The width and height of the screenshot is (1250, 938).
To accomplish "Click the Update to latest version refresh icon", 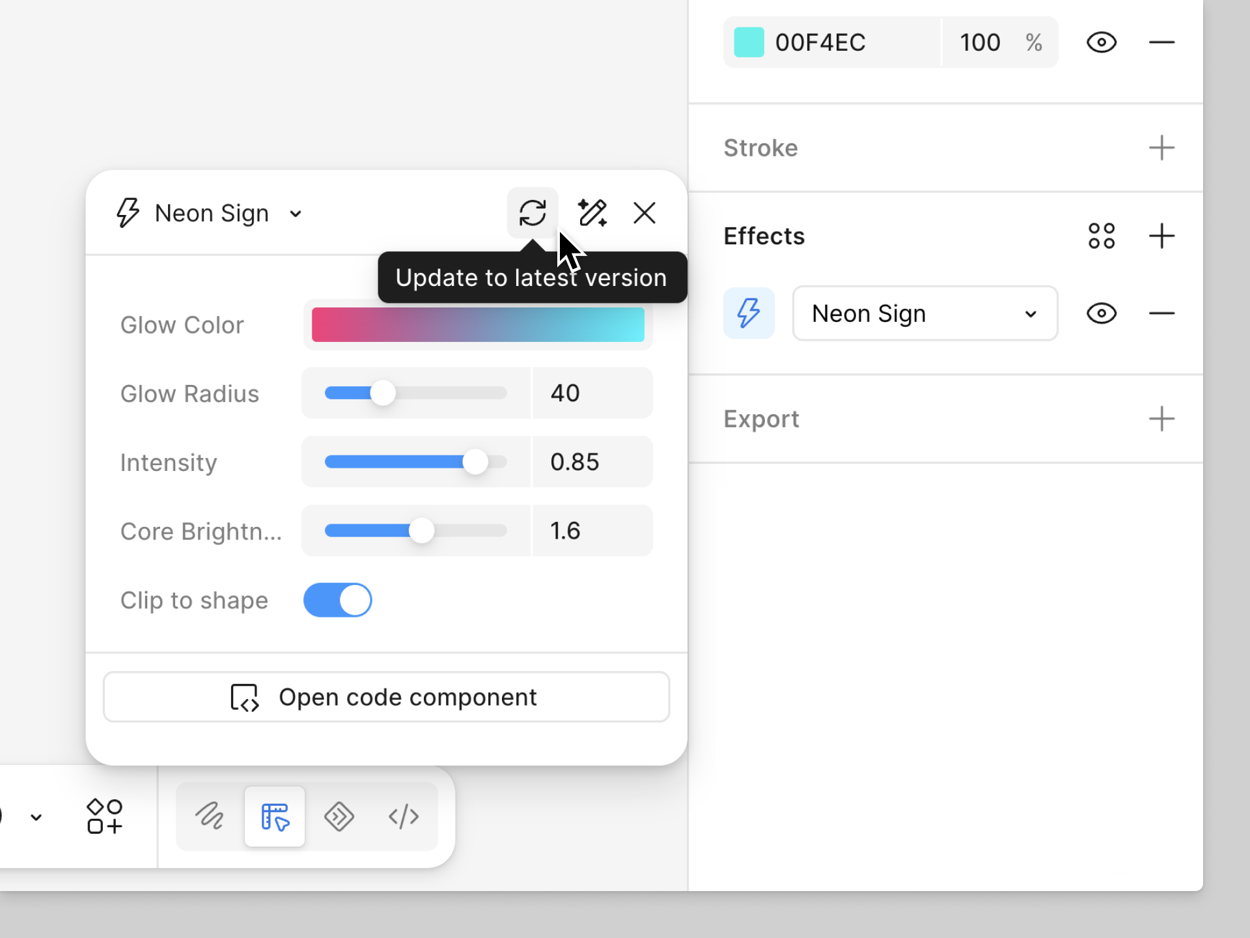I will coord(533,213).
